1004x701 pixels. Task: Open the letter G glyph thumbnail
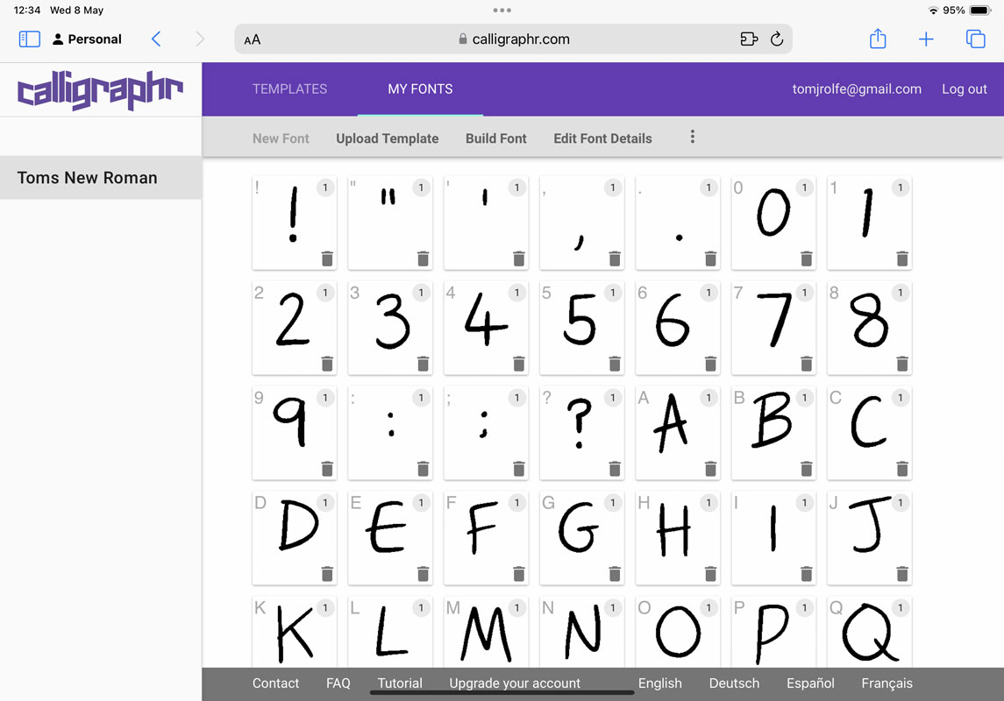(x=581, y=538)
